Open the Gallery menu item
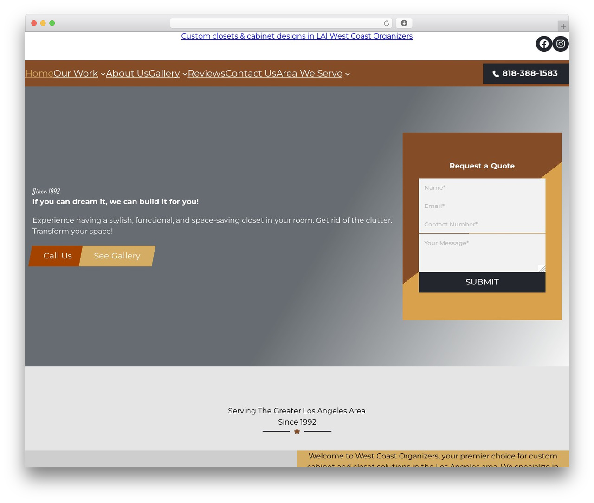 164,73
